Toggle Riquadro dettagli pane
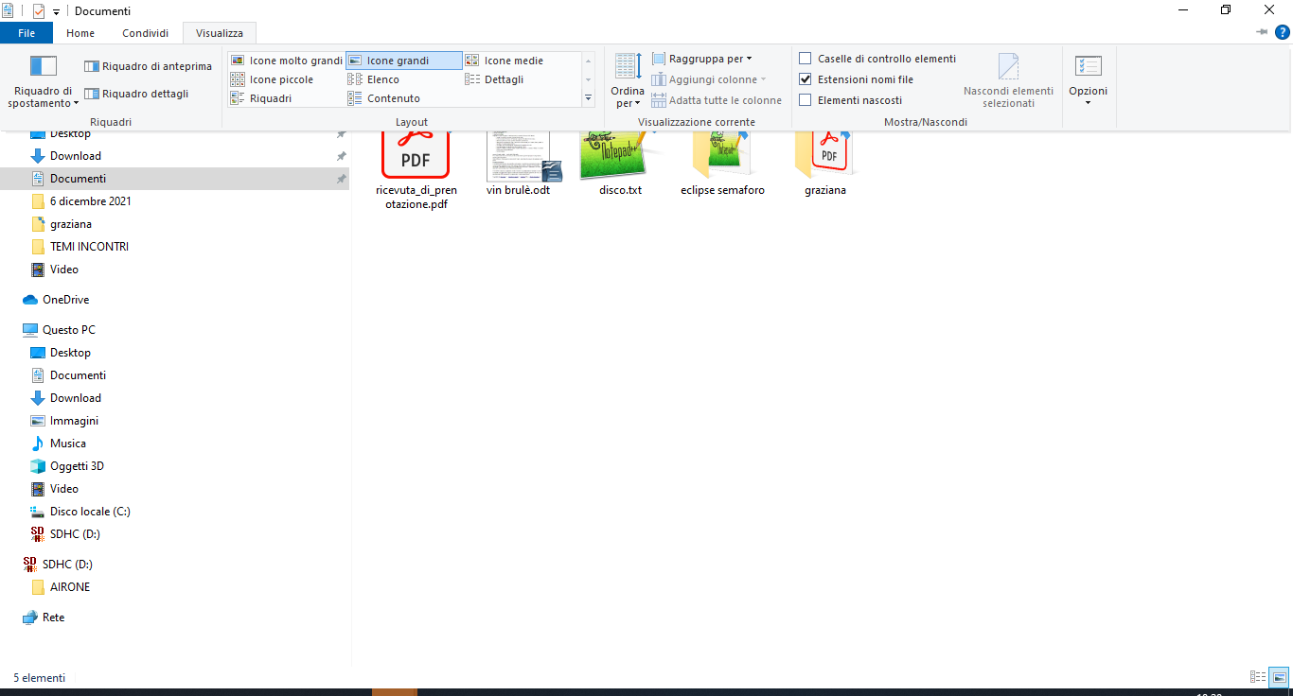1293x696 pixels. (136, 94)
